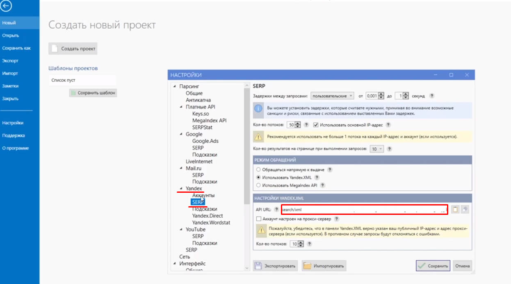The height and width of the screenshot is (284, 511).
Task: Open help icon for 'Аккаунт настроен на прокси-сервер'
Action: tap(336, 219)
